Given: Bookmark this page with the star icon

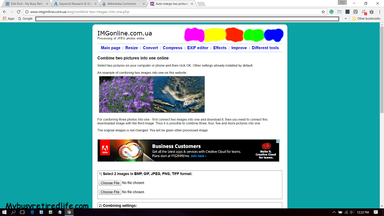Looking at the screenshot, I should click(x=323, y=12).
